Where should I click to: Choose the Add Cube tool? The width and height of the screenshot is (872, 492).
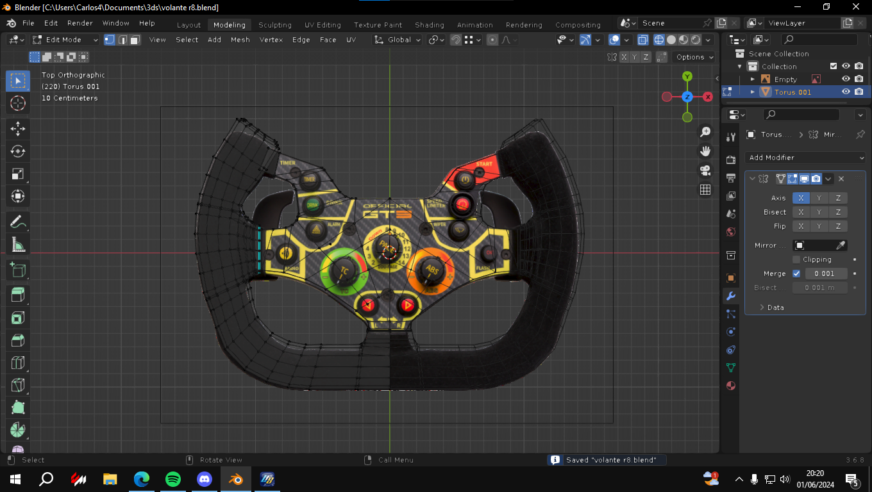(x=18, y=270)
